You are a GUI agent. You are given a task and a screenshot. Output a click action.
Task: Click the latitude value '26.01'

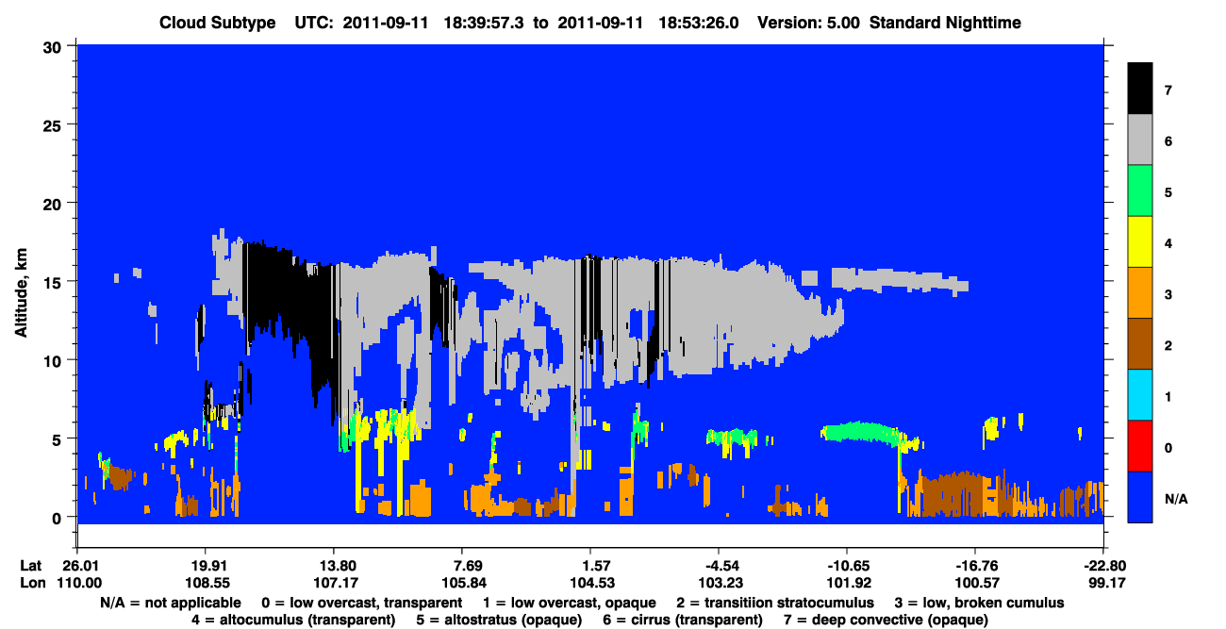coord(81,566)
